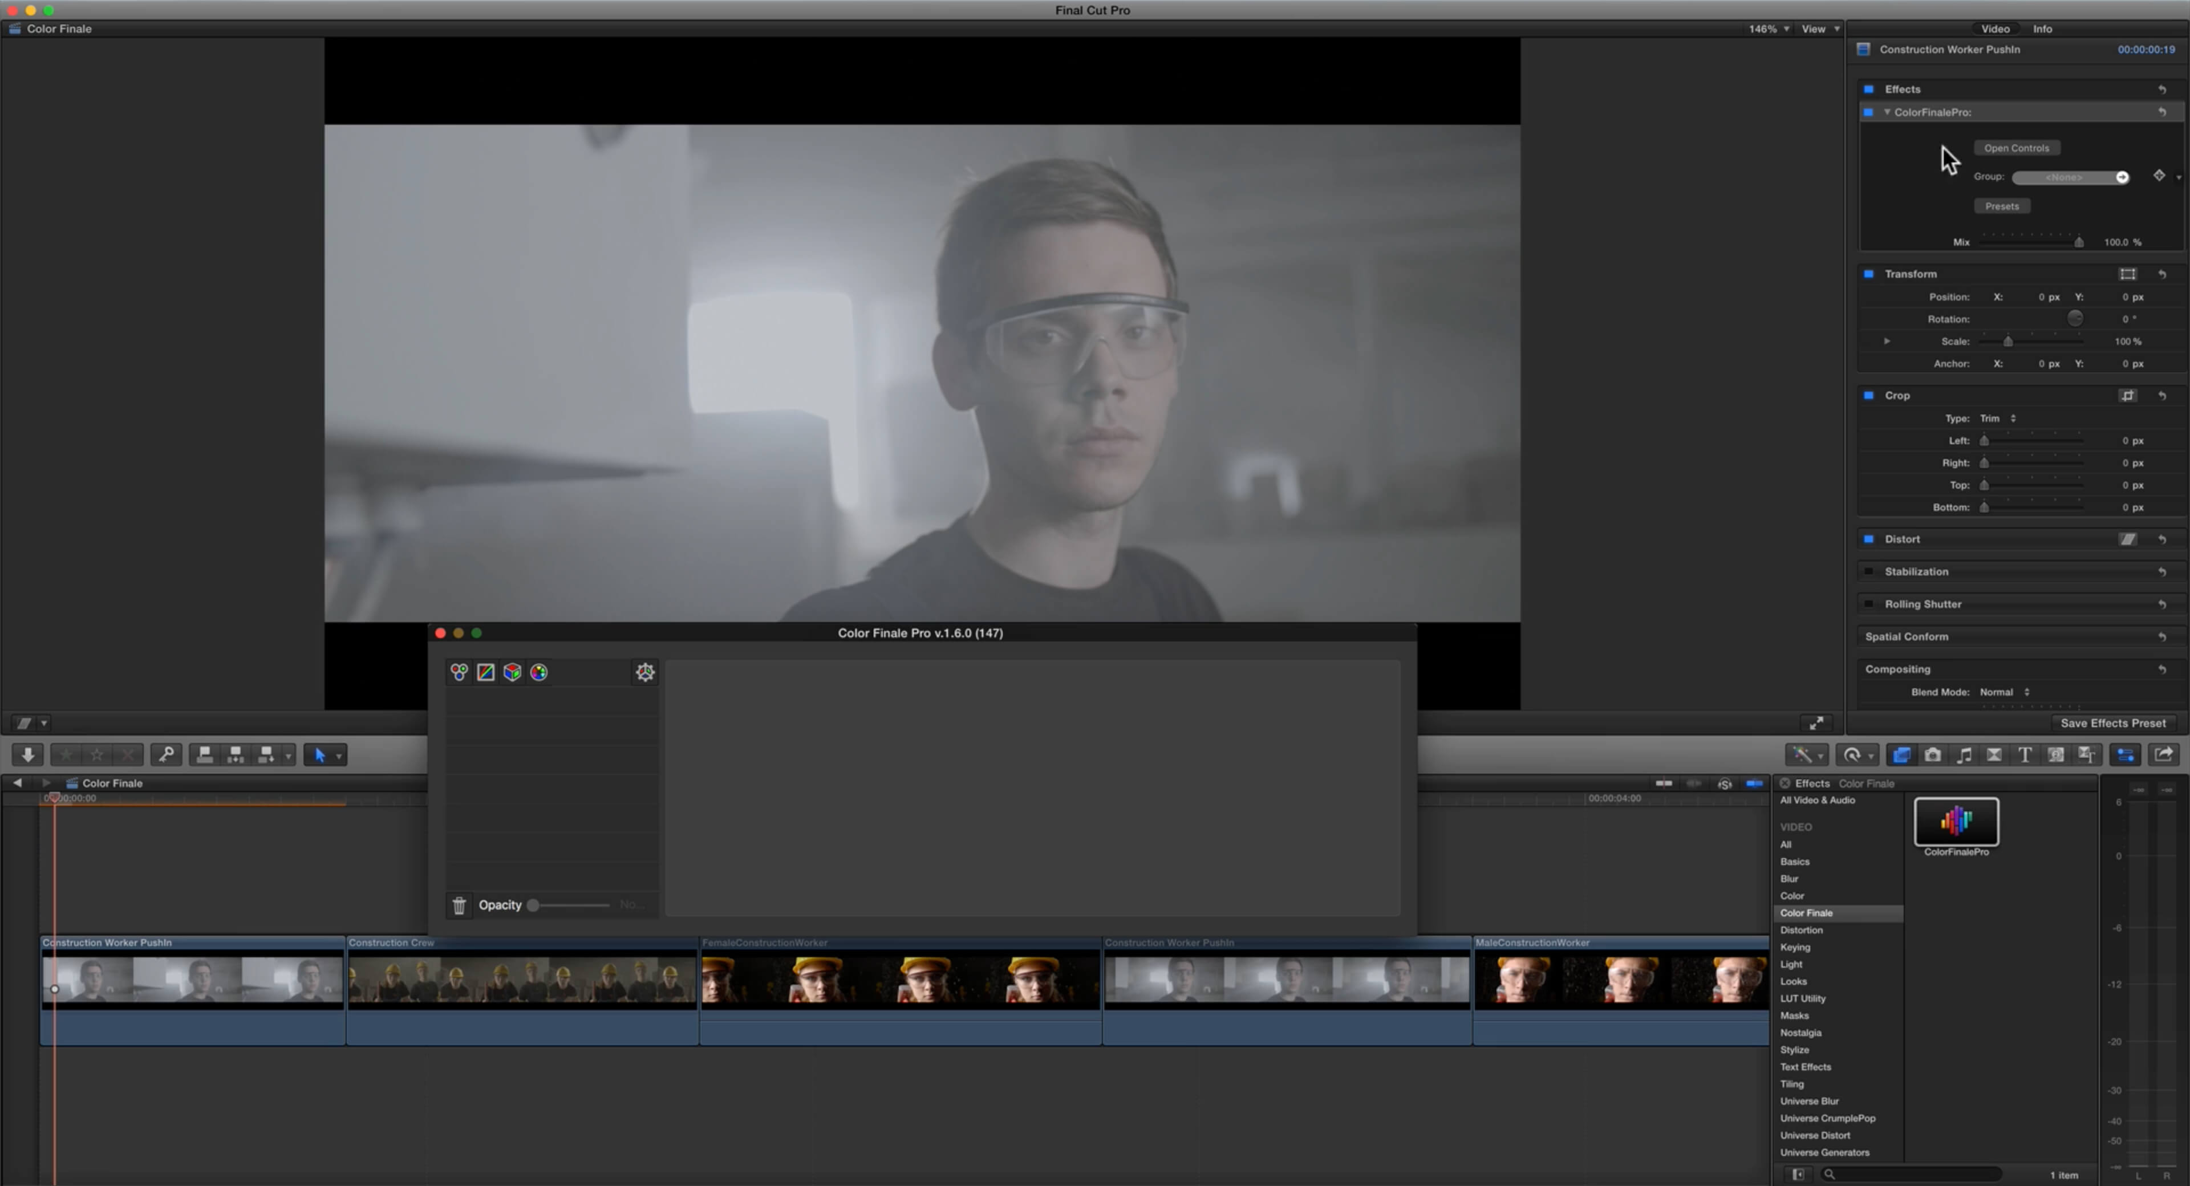Open the enhancements magic wand menu
This screenshot has height=1186, width=2190.
pos(1807,755)
